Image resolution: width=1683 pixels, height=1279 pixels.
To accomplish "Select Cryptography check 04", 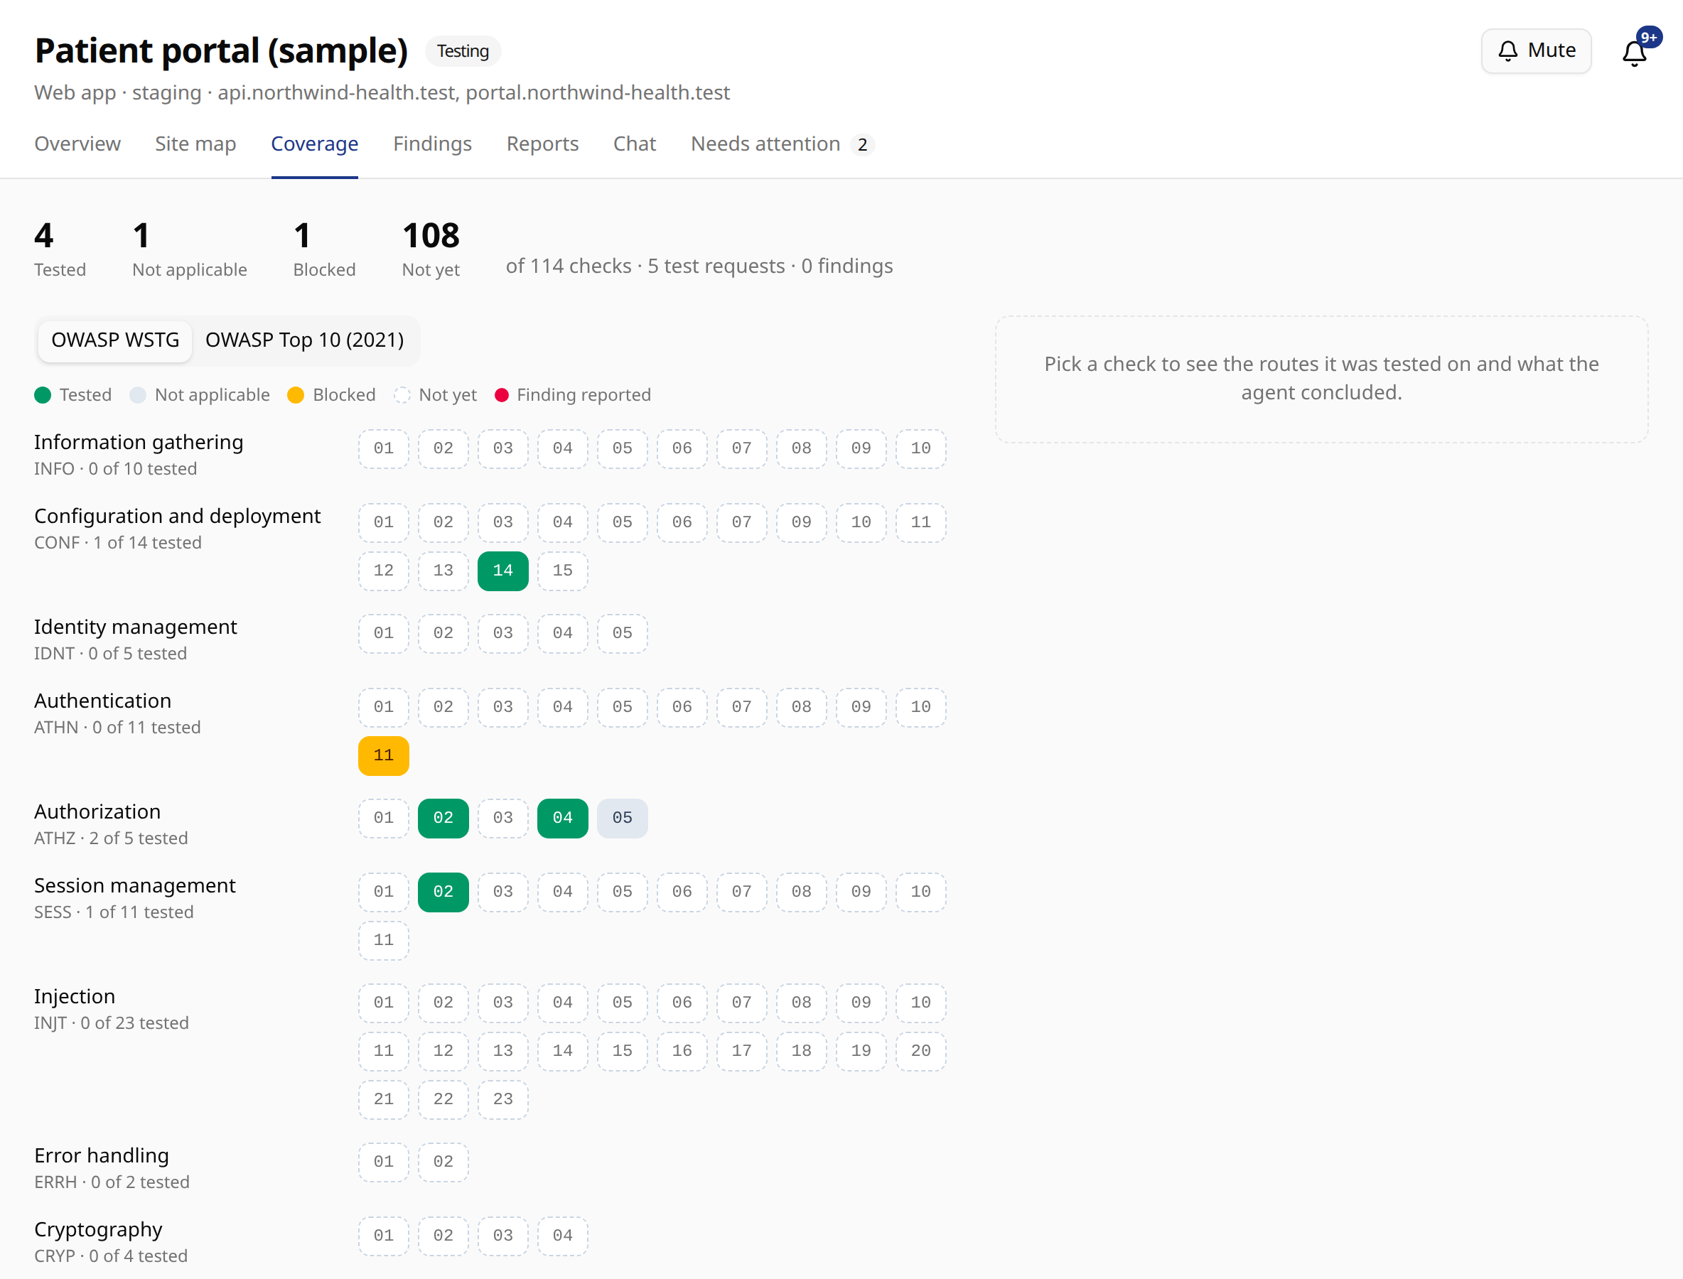I will click(x=563, y=1236).
